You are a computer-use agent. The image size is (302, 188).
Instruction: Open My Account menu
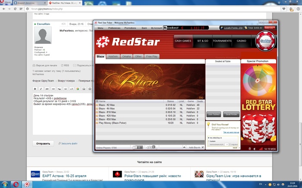(x=156, y=28)
